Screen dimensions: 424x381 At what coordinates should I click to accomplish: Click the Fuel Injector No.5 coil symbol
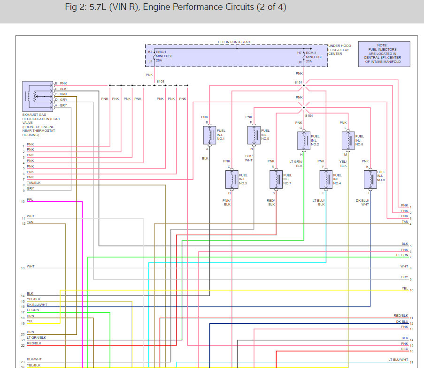(254, 135)
